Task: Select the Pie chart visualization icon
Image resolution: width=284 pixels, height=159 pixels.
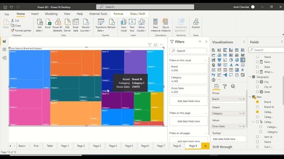Action: coord(231,60)
